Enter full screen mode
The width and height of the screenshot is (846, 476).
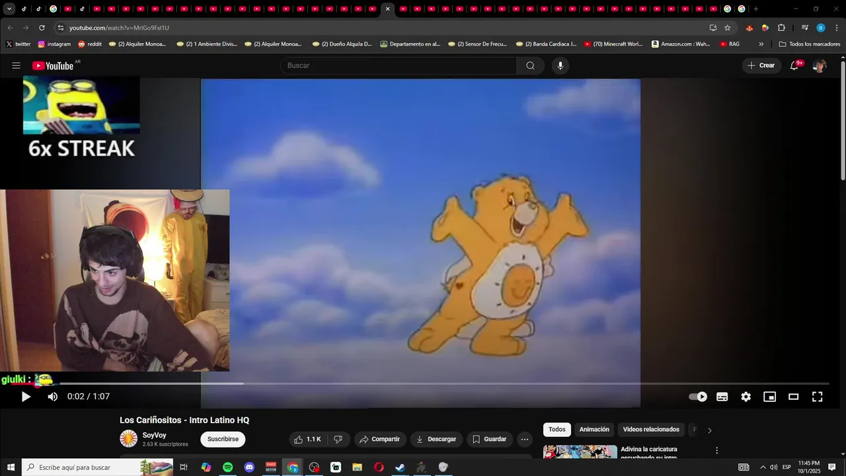pos(818,397)
